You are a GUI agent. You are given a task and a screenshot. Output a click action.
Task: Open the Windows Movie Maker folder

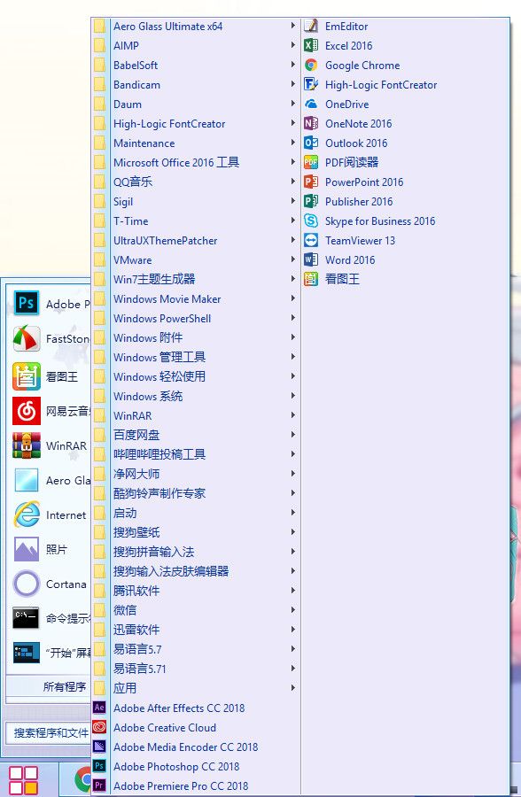(x=196, y=299)
